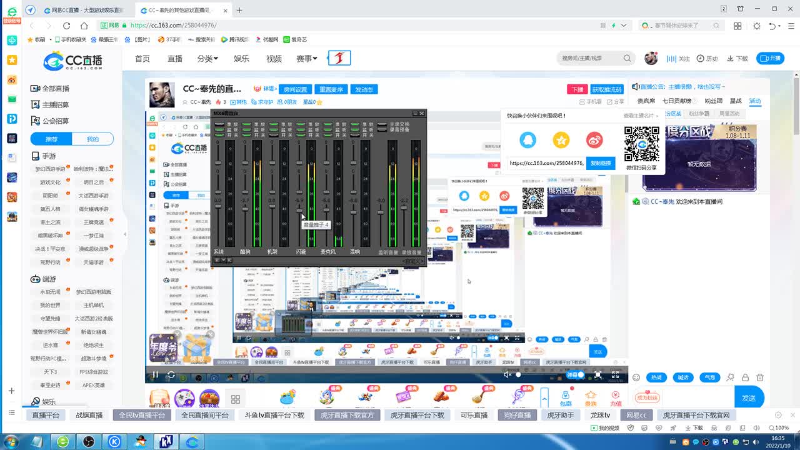Open the 永劫无间 game category
The width and height of the screenshot is (800, 450).
pos(51,292)
